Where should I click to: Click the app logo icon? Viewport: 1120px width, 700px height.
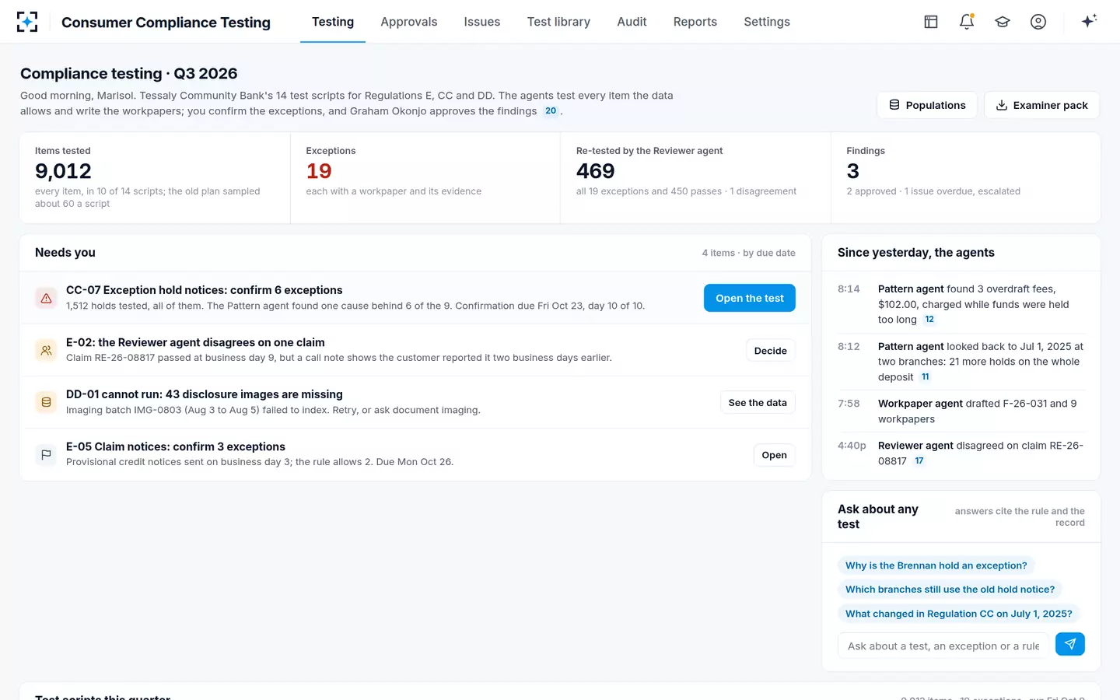pyautogui.click(x=27, y=22)
